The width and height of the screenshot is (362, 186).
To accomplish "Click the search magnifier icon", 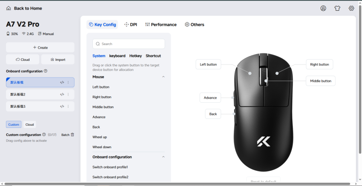I will click(98, 44).
